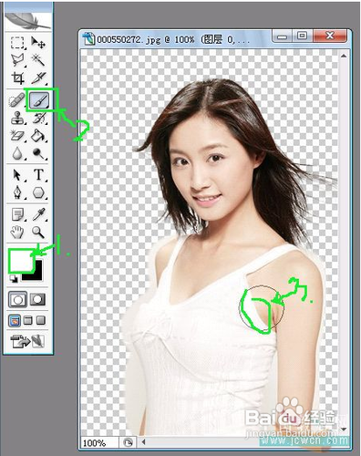Click the 100% zoom field in status bar
The width and height of the screenshot is (361, 456).
coord(99,442)
